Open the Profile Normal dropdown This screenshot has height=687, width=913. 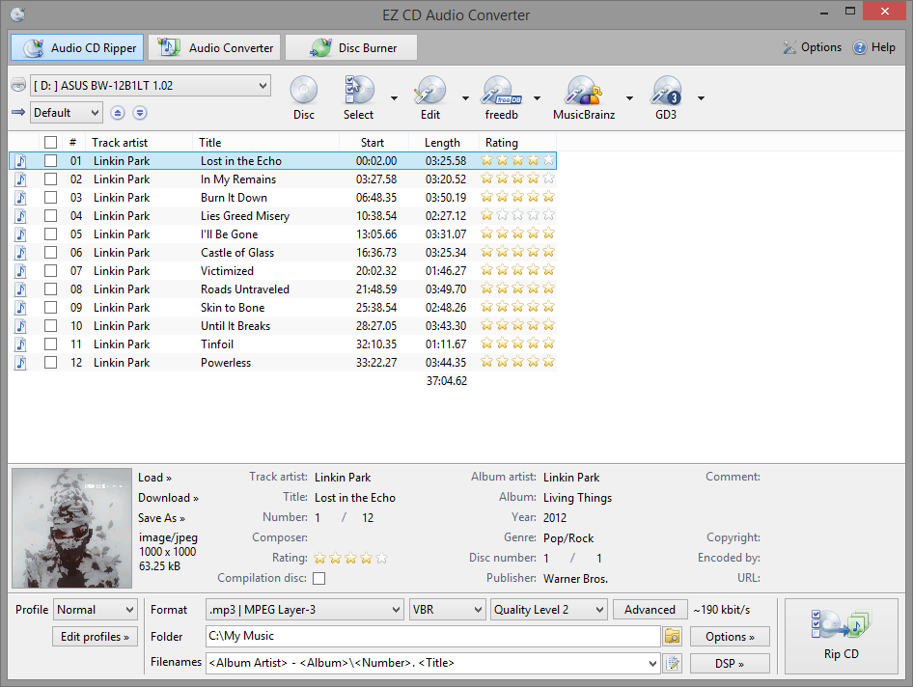(96, 610)
